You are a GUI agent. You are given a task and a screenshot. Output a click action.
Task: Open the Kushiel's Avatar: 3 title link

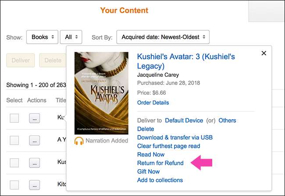(186, 61)
